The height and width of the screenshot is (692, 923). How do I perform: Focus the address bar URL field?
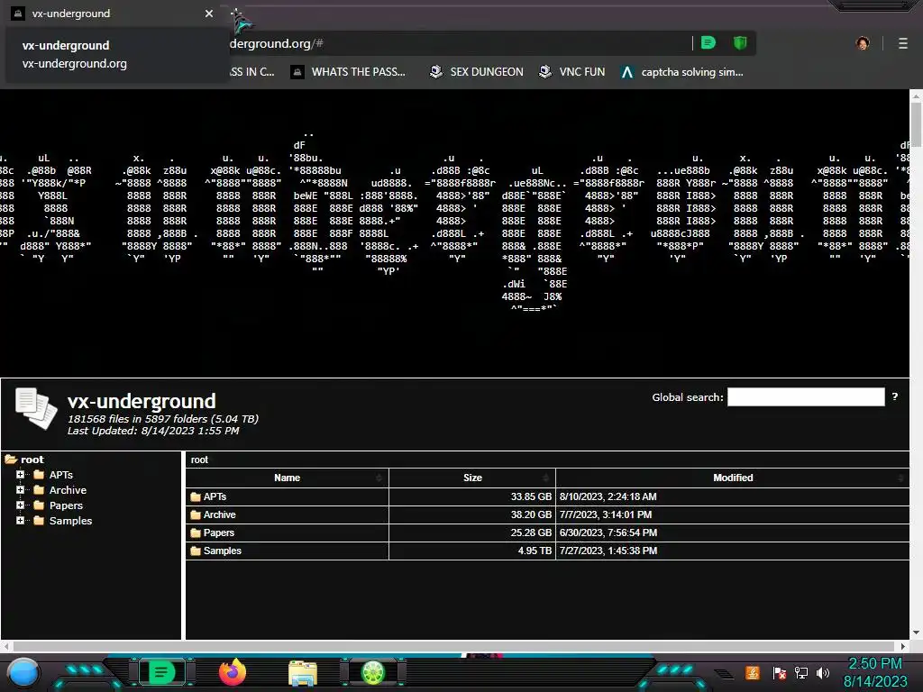coord(459,43)
